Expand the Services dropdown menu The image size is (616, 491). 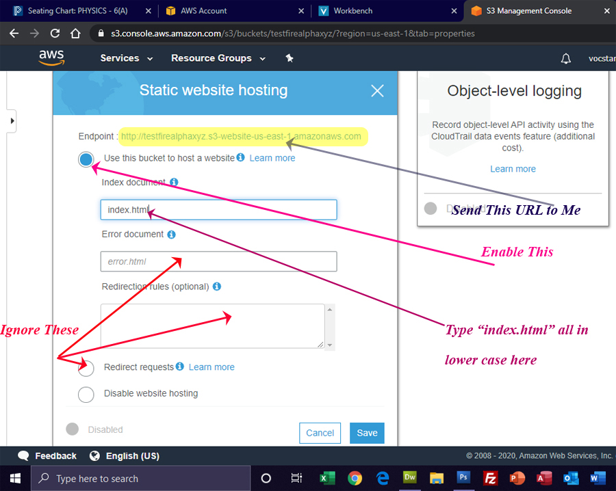click(127, 58)
